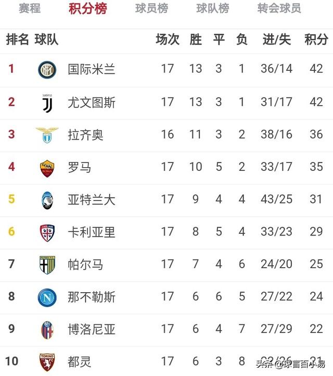Viewport: 333px width, 376px height.
Task: Click the AS Roma club badge
Action: [47, 167]
